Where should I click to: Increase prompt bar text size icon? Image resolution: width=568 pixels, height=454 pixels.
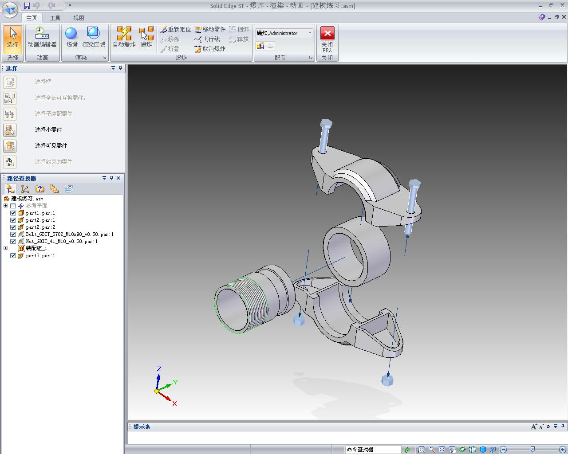click(x=534, y=427)
